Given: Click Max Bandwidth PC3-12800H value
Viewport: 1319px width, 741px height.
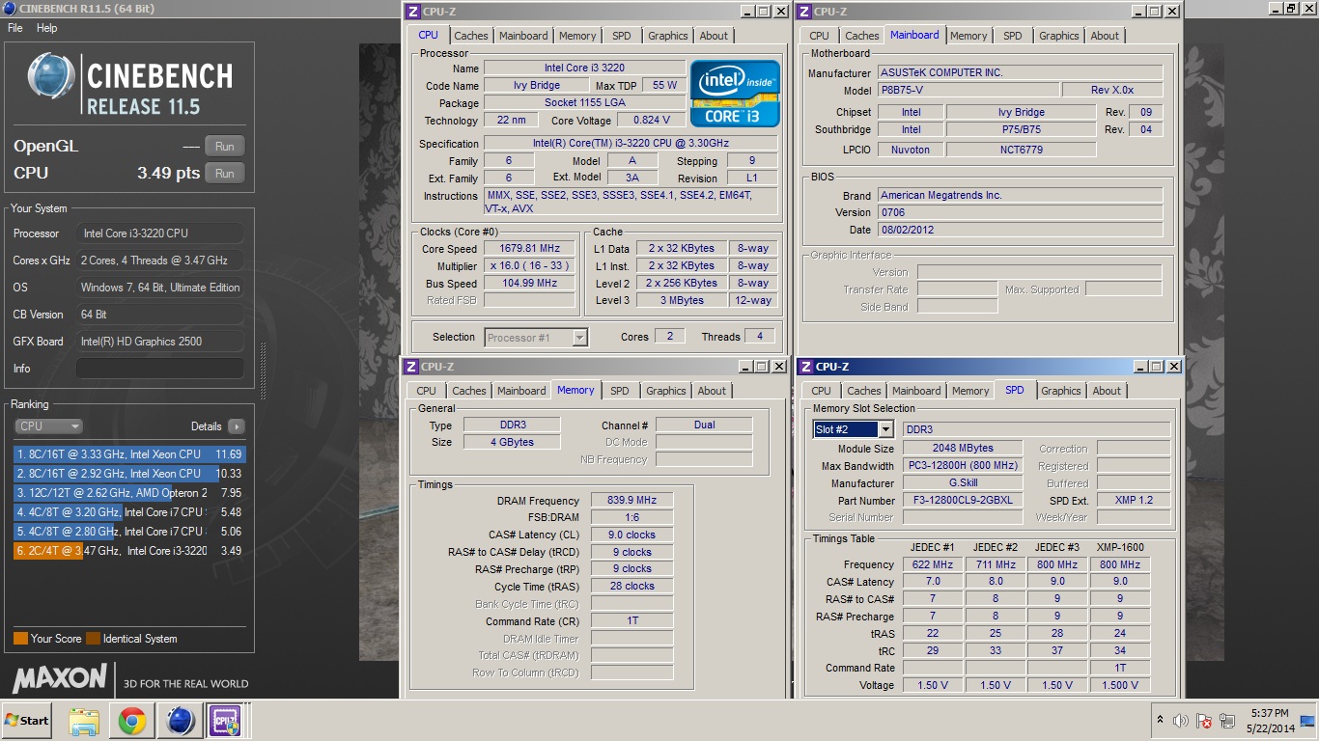Looking at the screenshot, I should (x=962, y=466).
